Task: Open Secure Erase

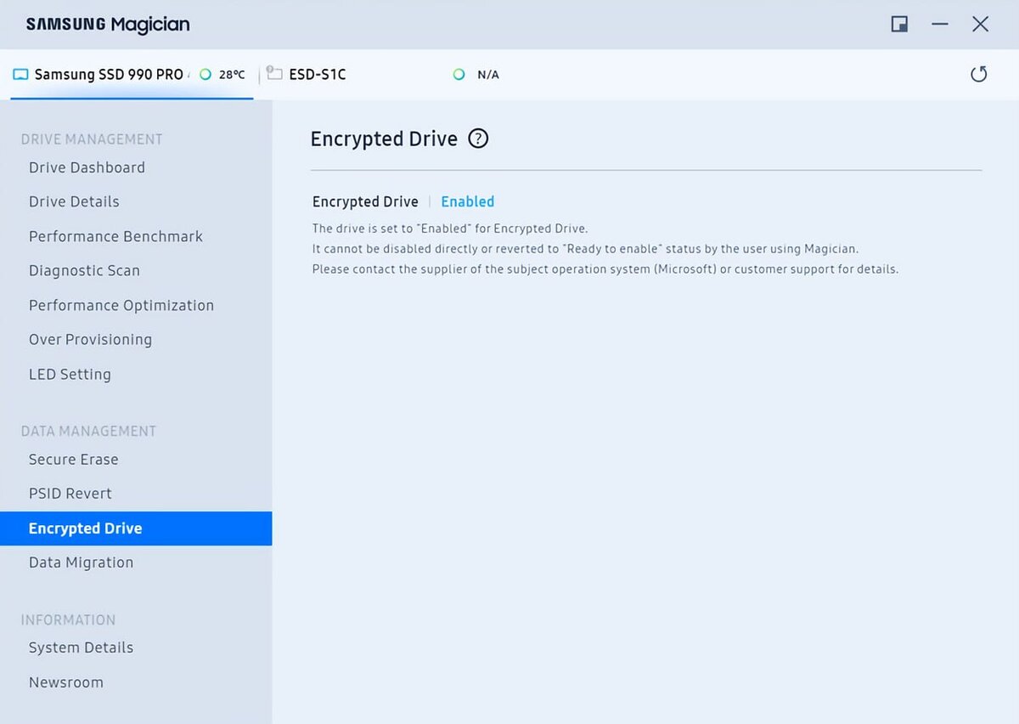Action: [x=73, y=459]
